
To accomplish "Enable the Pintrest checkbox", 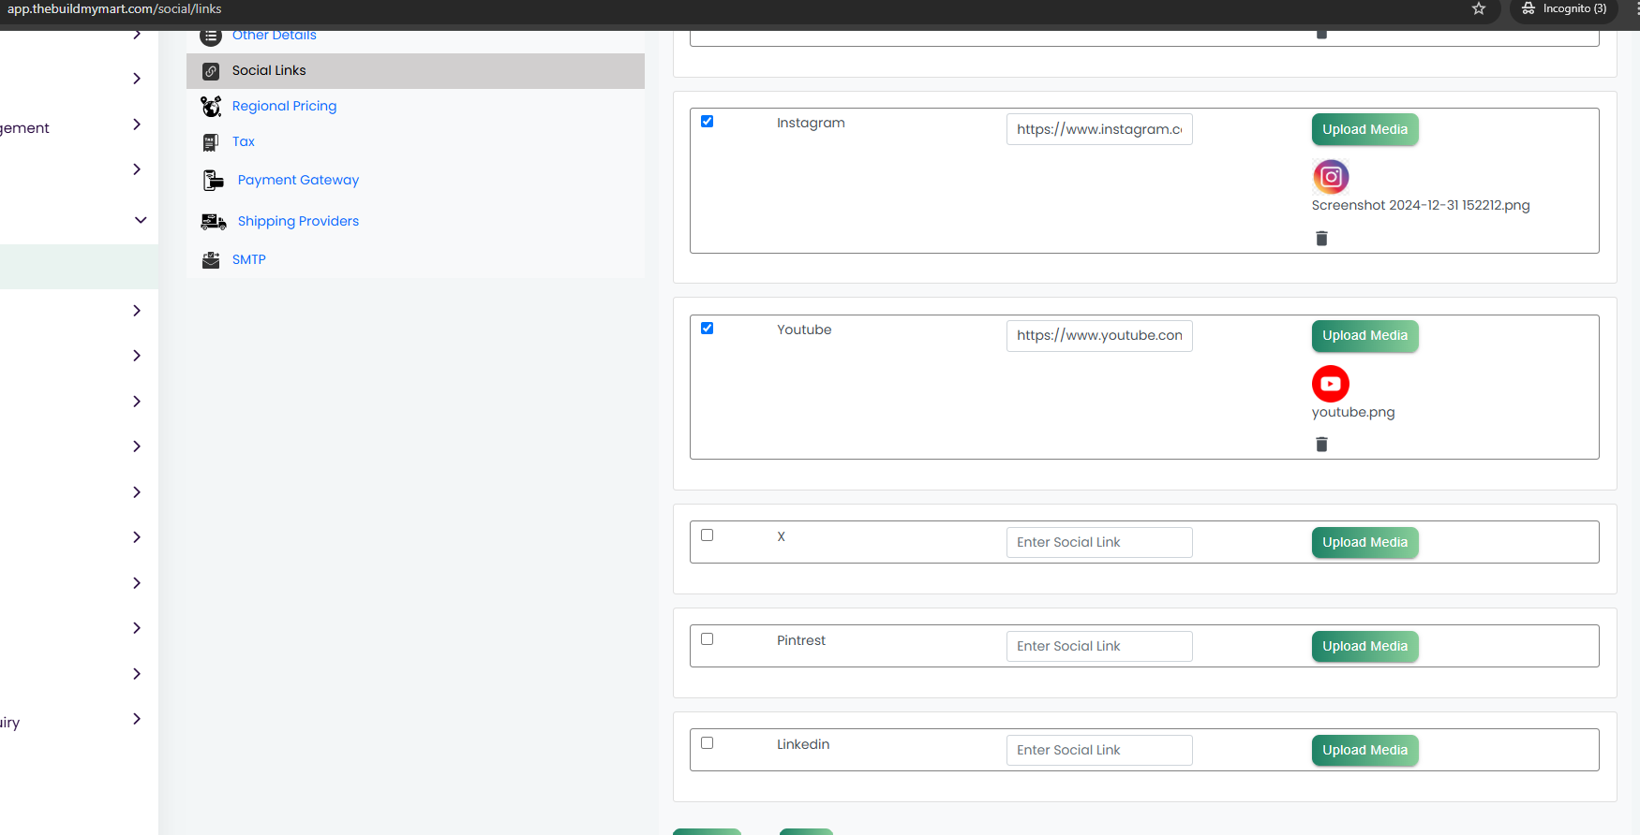I will [x=708, y=639].
